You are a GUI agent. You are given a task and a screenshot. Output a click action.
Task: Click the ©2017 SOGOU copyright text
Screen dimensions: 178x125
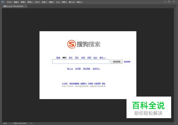pyautogui.click(x=68, y=86)
